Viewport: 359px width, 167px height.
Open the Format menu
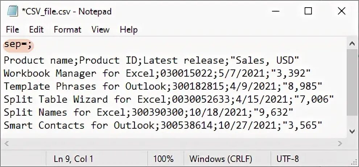point(67,30)
